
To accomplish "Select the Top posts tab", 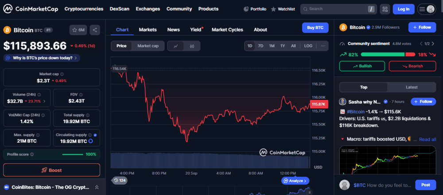I will [364, 87].
